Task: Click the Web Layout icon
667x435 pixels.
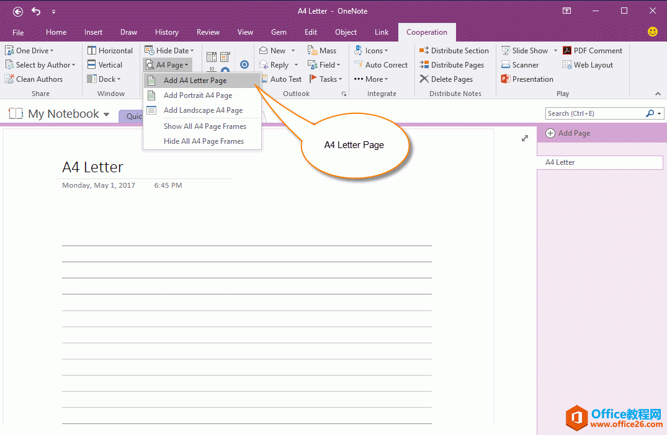Action: coord(567,65)
